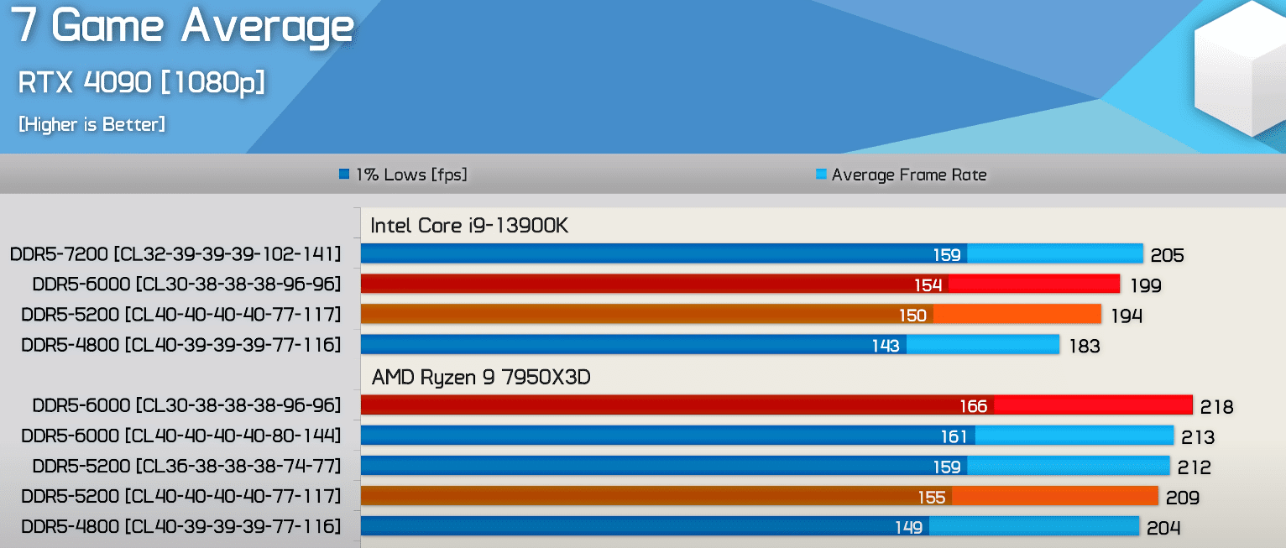The image size is (1286, 548).
Task: Click the 204 average value
Action: tap(1164, 528)
